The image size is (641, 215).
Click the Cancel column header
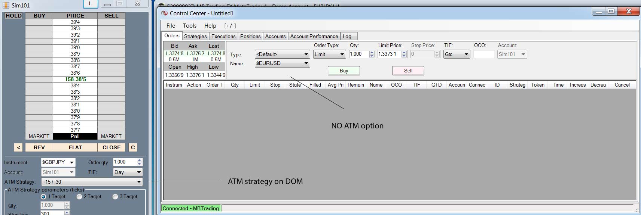point(622,85)
